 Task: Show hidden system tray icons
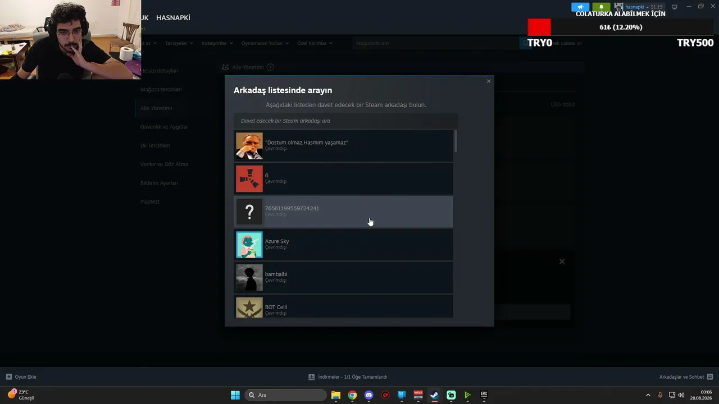point(648,395)
